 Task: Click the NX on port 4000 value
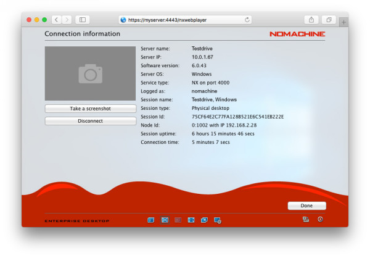(210, 83)
